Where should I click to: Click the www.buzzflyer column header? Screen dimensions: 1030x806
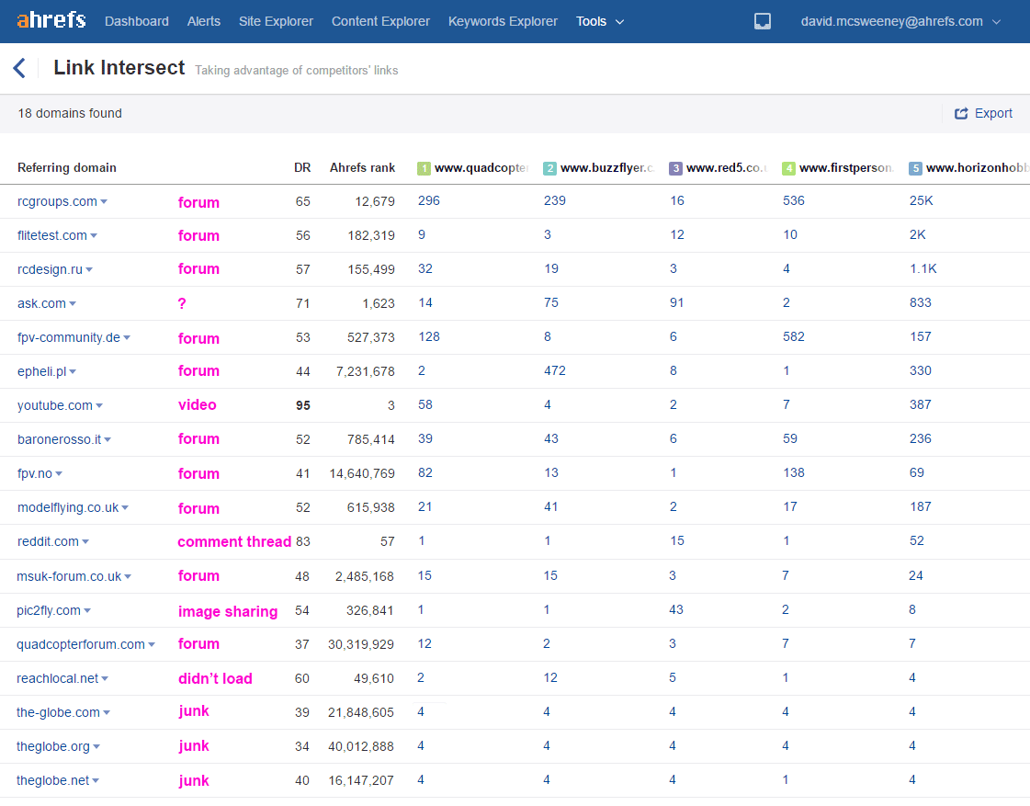tap(607, 168)
